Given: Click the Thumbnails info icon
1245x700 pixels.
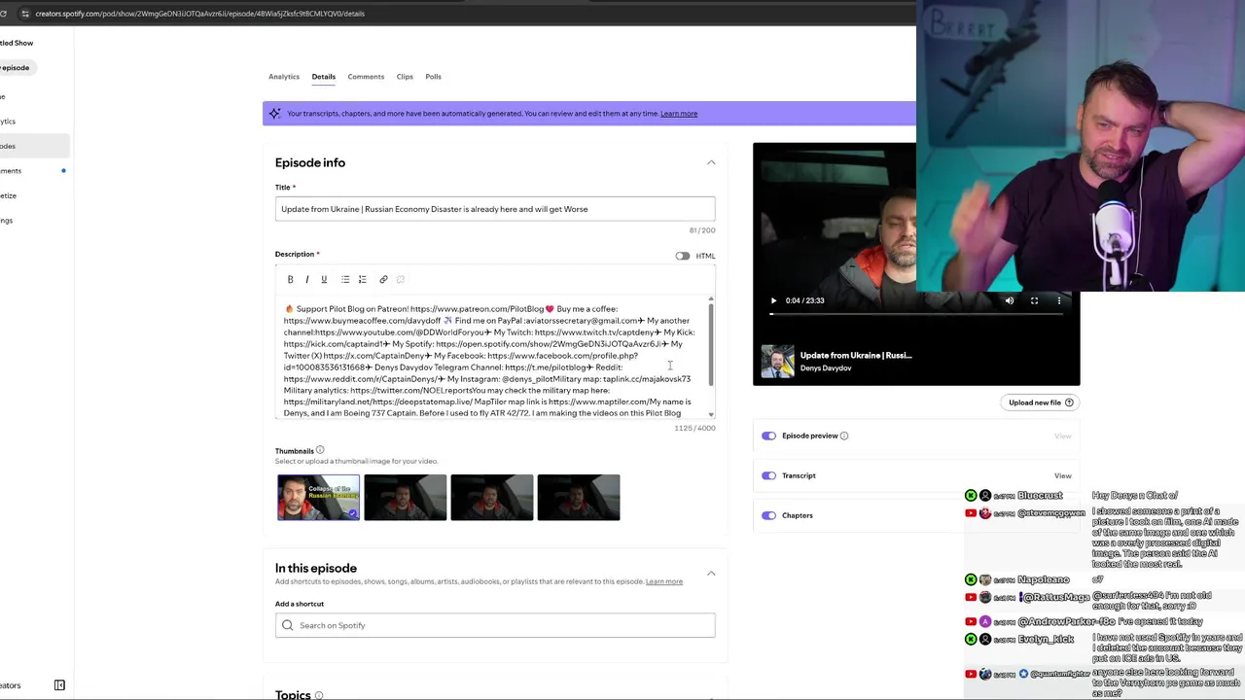Looking at the screenshot, I should pos(320,450).
